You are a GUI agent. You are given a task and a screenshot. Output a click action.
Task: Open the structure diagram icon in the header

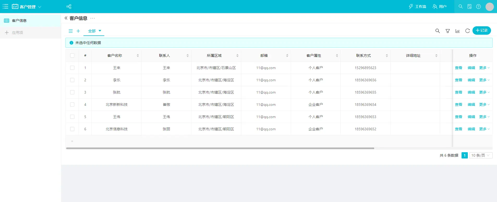[69, 7]
